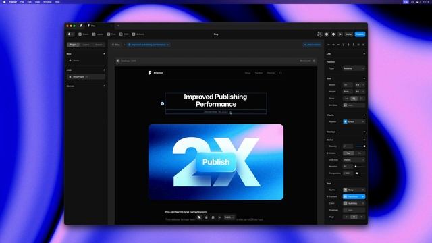Adjust the Opacity slider
432x243 pixels.
pos(360,146)
